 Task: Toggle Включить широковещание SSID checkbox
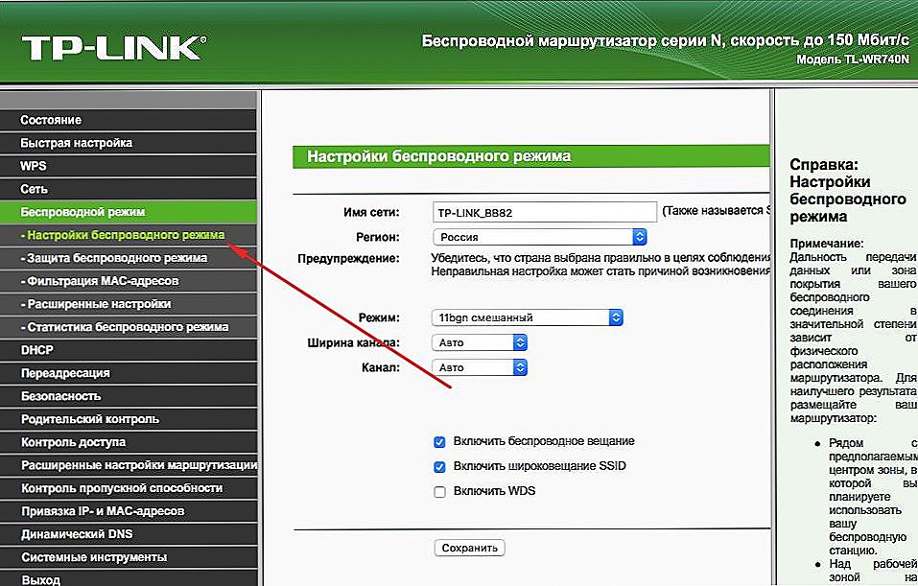(x=439, y=467)
